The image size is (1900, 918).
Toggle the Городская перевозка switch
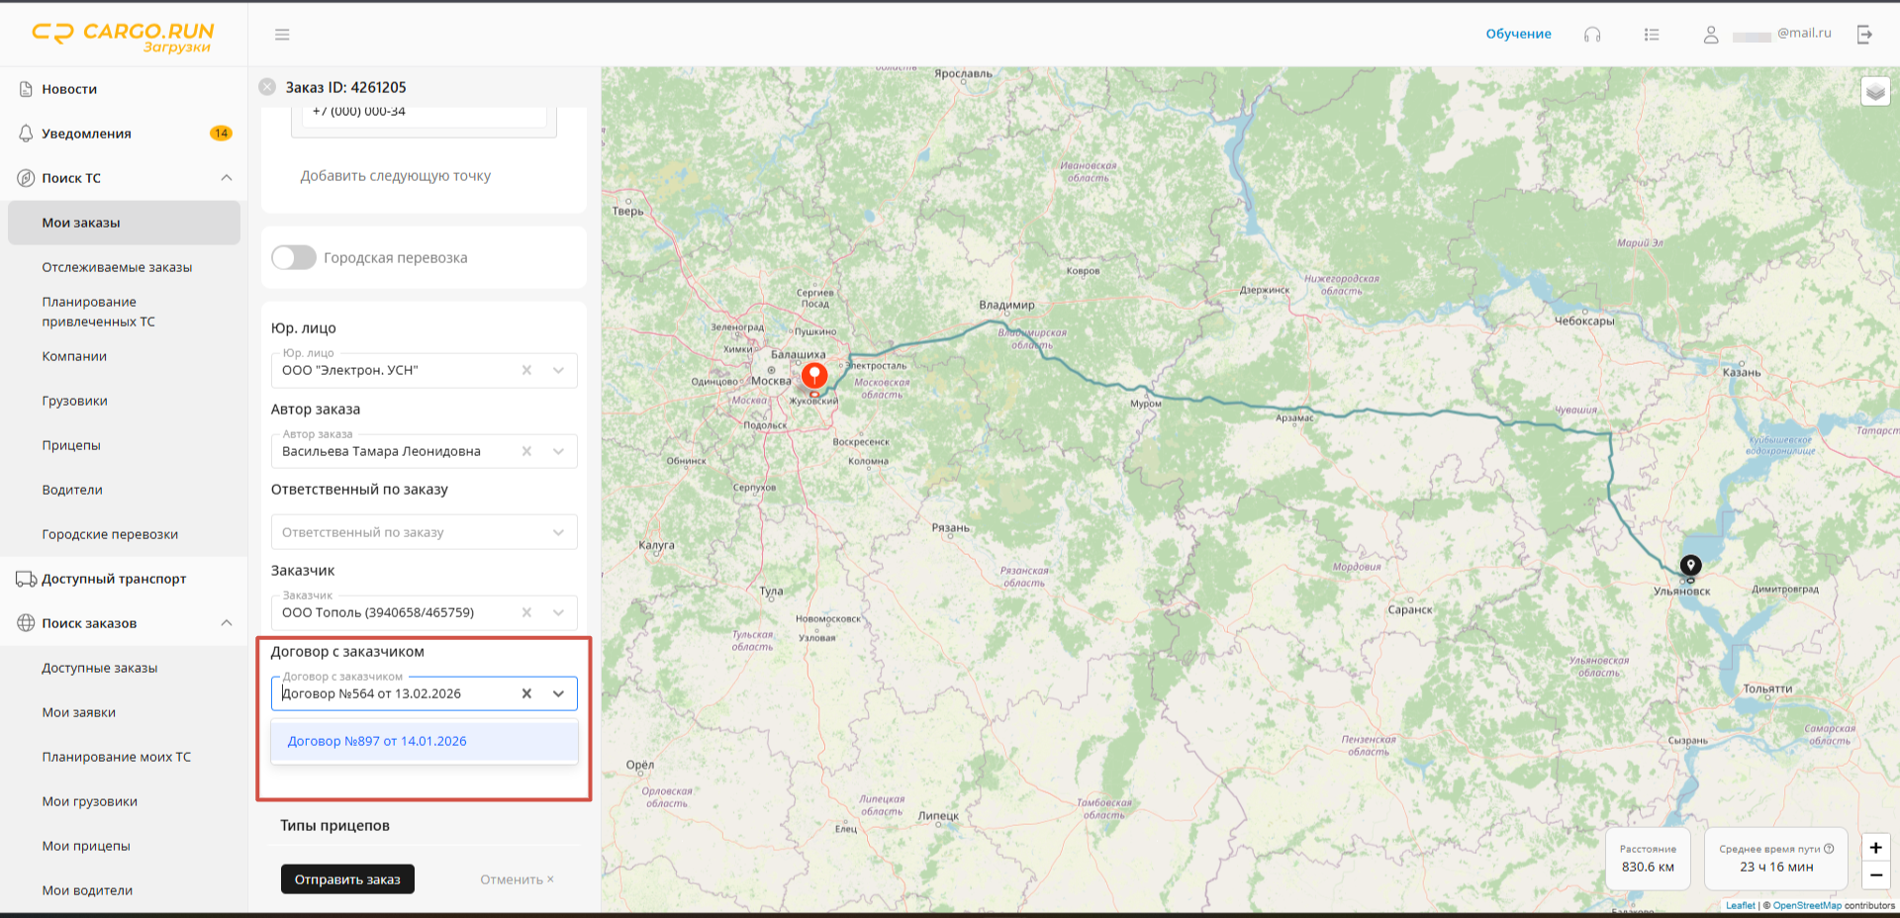point(294,257)
